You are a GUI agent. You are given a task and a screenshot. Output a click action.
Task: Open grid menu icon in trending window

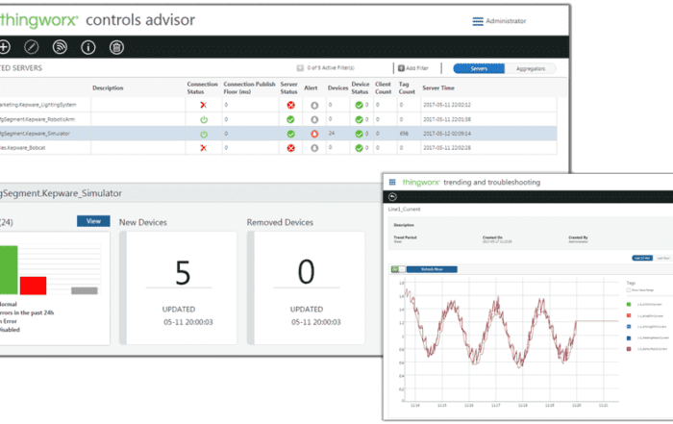(x=392, y=182)
